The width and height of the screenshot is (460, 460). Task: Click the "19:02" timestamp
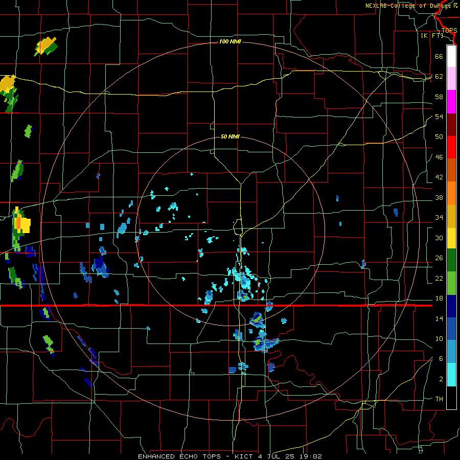click(x=311, y=456)
